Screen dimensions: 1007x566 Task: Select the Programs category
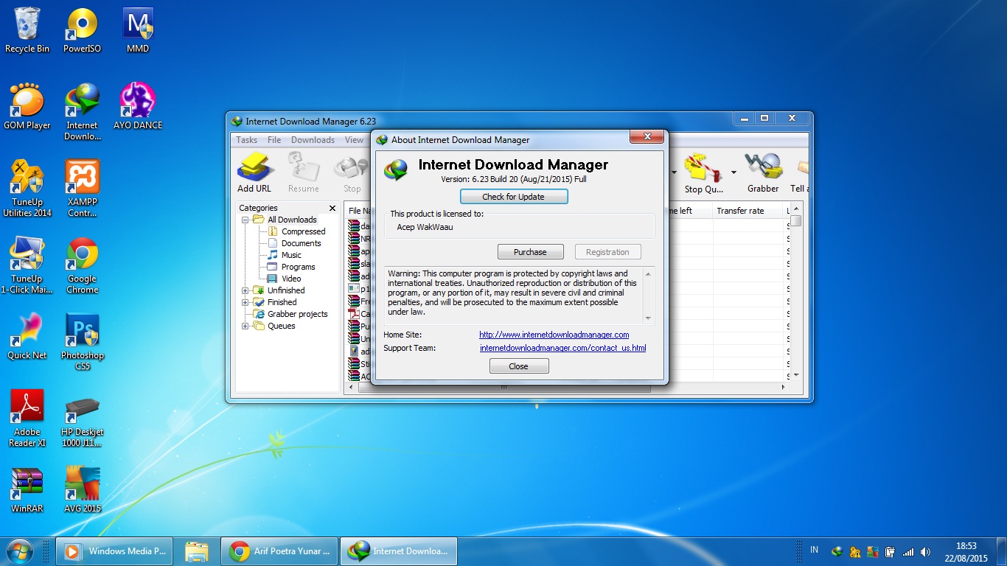[x=298, y=267]
